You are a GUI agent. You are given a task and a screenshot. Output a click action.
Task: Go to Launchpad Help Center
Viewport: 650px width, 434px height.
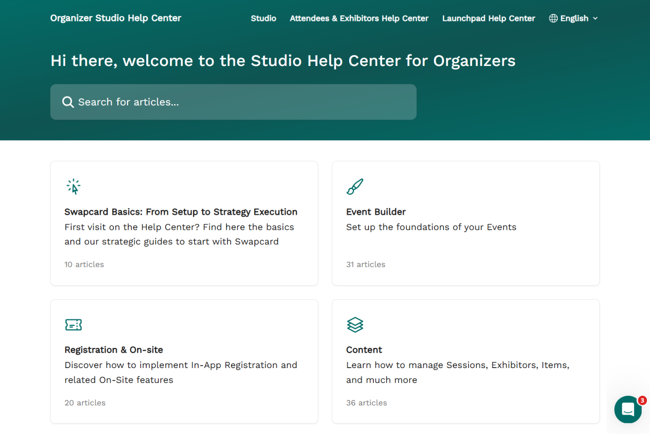(x=488, y=18)
